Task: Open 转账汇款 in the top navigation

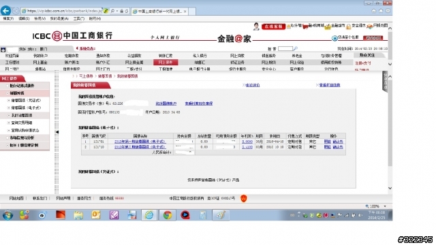Action: [x=165, y=56]
